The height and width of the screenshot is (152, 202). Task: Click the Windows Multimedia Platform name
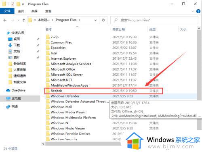73,118
